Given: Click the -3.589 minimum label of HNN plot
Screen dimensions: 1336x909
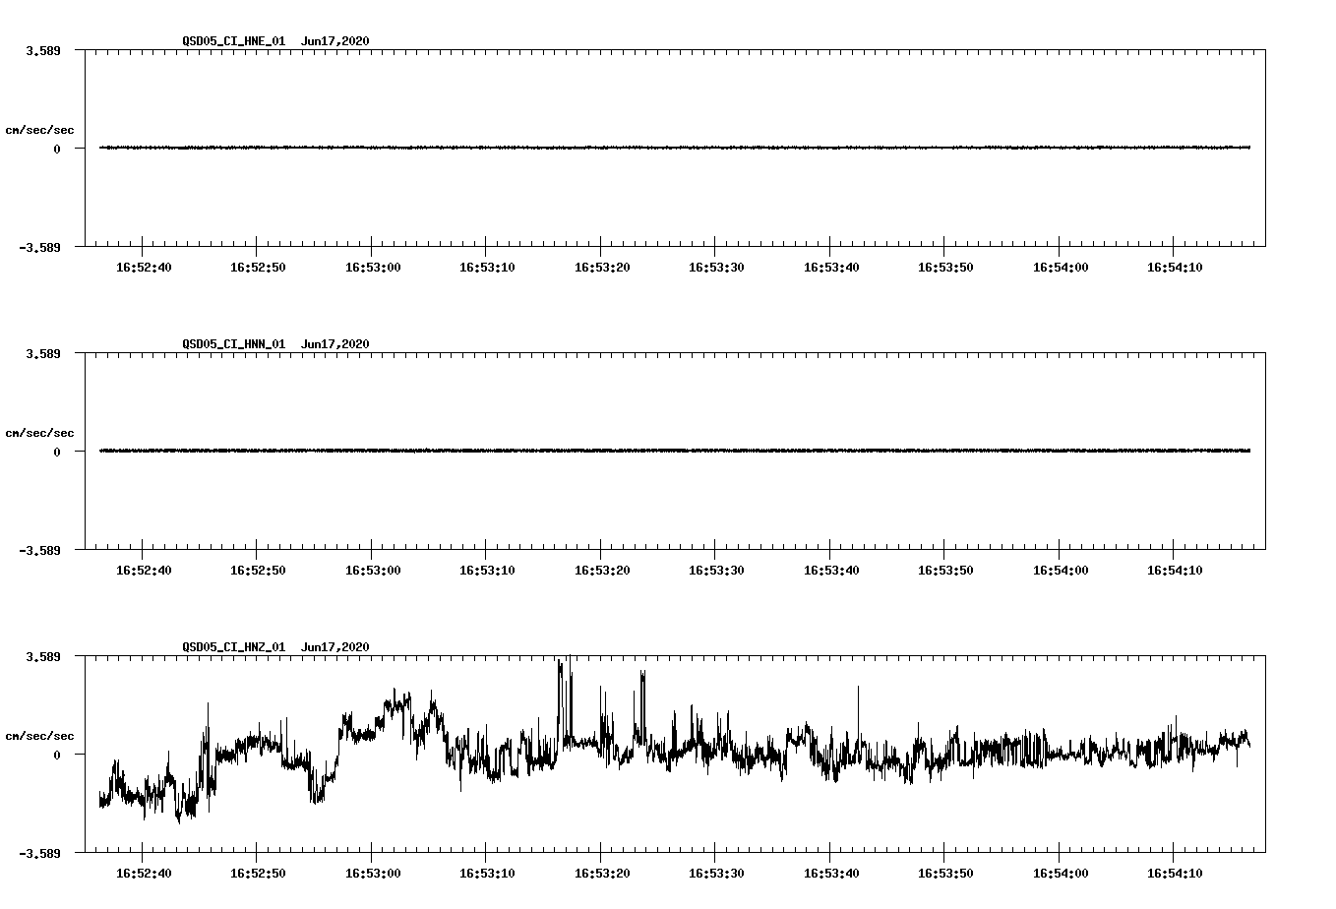Looking at the screenshot, I should 39,550.
